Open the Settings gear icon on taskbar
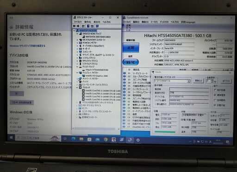Image resolution: width=237 pixels, height=172 pixels. (138, 140)
